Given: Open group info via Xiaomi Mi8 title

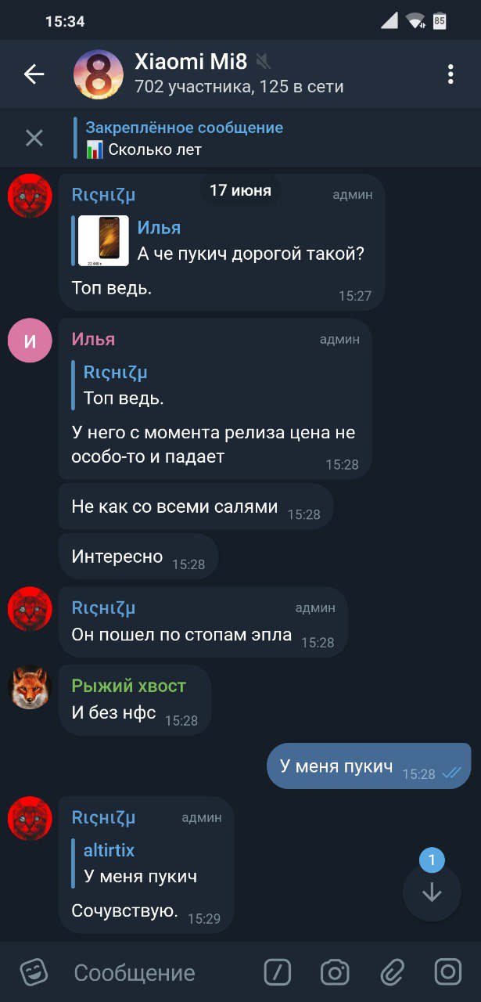Looking at the screenshot, I should pos(192,62).
